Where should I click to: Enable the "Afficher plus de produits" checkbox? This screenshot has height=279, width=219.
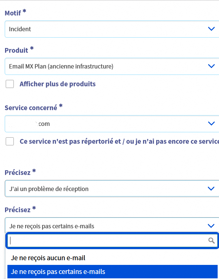[10, 84]
